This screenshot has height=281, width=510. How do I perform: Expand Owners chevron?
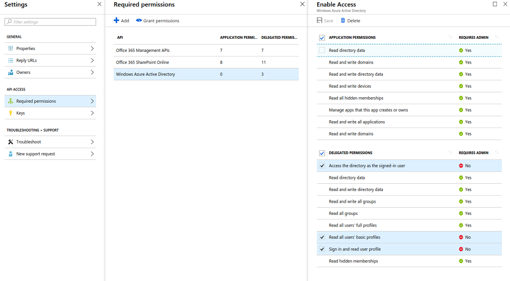[92, 73]
